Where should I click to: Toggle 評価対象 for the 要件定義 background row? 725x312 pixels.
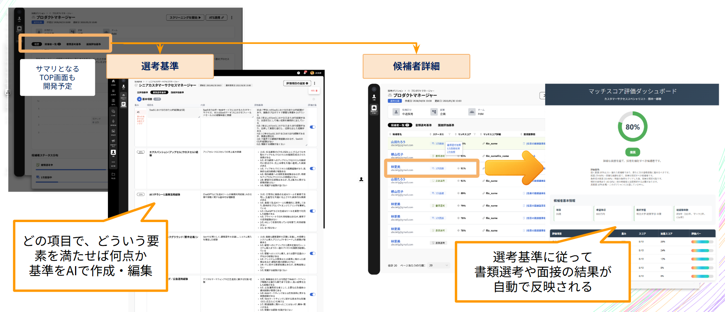(x=313, y=253)
